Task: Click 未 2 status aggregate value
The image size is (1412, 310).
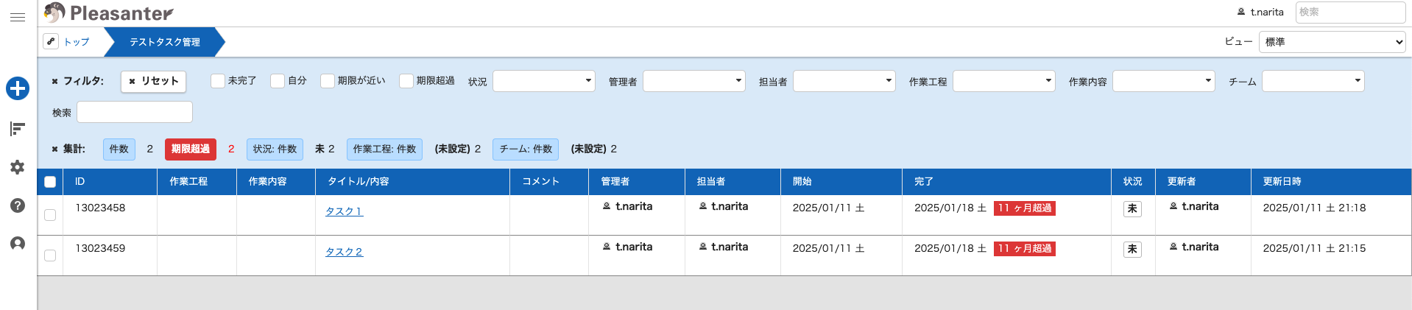Action: tap(325, 149)
